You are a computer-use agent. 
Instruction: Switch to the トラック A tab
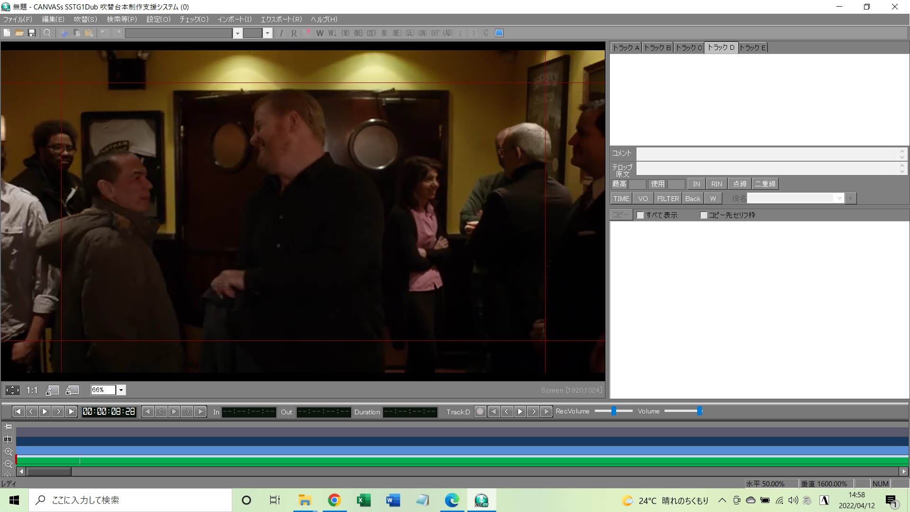coord(626,47)
